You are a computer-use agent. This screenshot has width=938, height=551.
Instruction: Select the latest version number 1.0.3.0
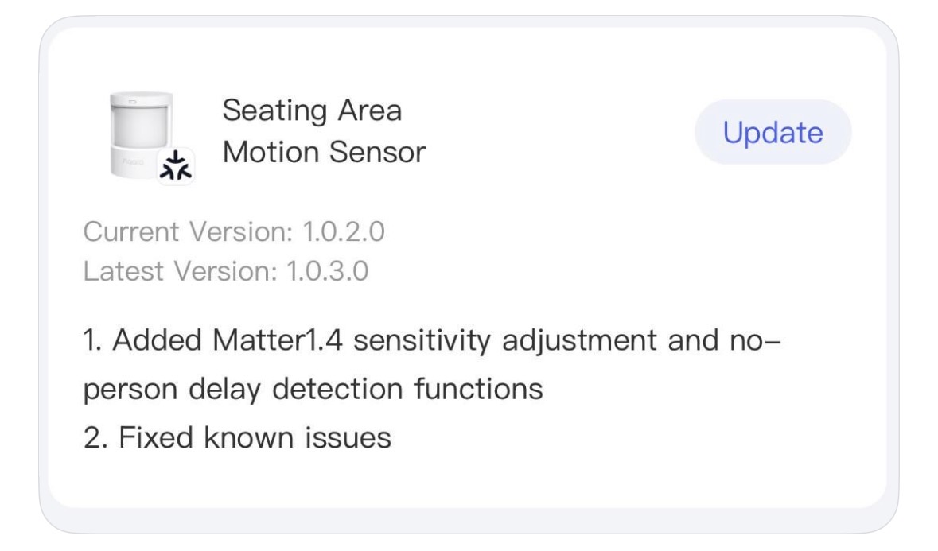point(322,272)
